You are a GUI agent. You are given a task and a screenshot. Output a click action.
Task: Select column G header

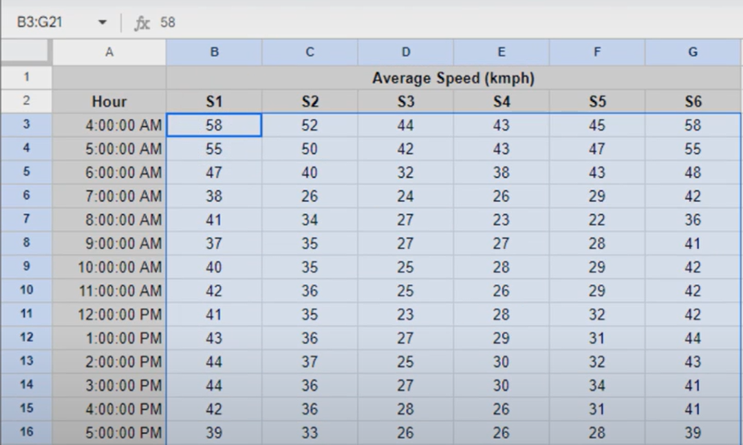point(693,52)
